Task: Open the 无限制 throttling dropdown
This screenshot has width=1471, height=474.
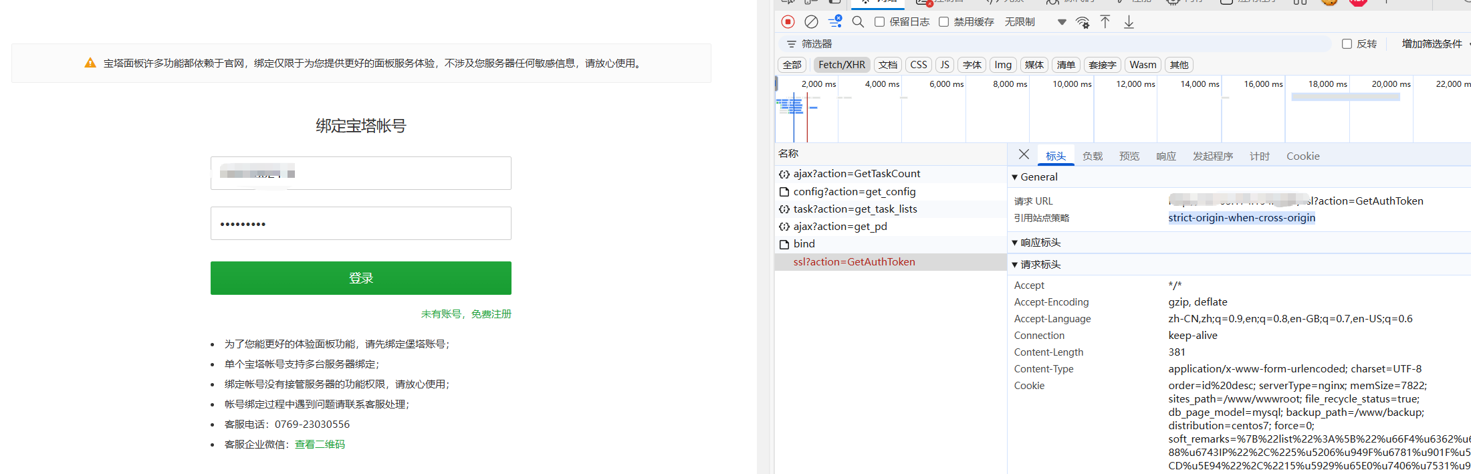Action: coord(1035,22)
